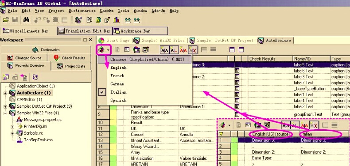Toggle the Translation Edit Bar button
Viewport: 350px width, 166px height.
coord(84,31)
